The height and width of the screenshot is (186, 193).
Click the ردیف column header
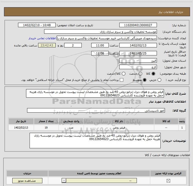[182, 121]
